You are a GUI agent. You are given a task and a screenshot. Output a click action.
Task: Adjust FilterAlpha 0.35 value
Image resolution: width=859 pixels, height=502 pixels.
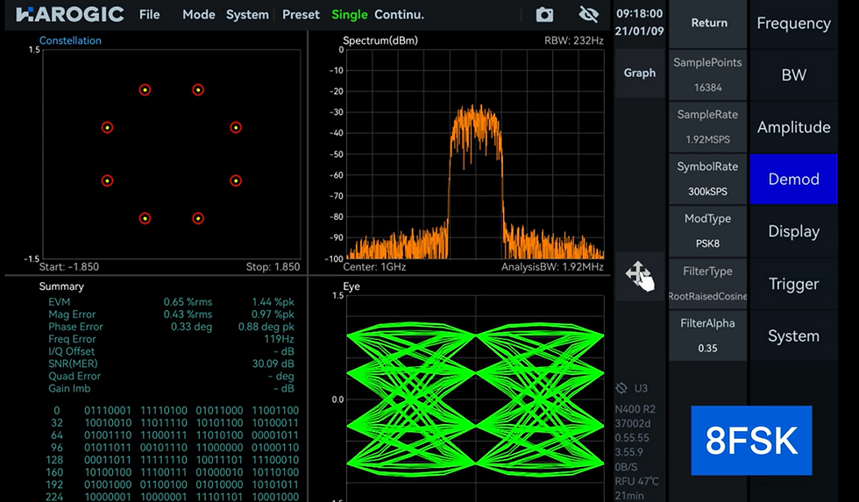click(708, 336)
